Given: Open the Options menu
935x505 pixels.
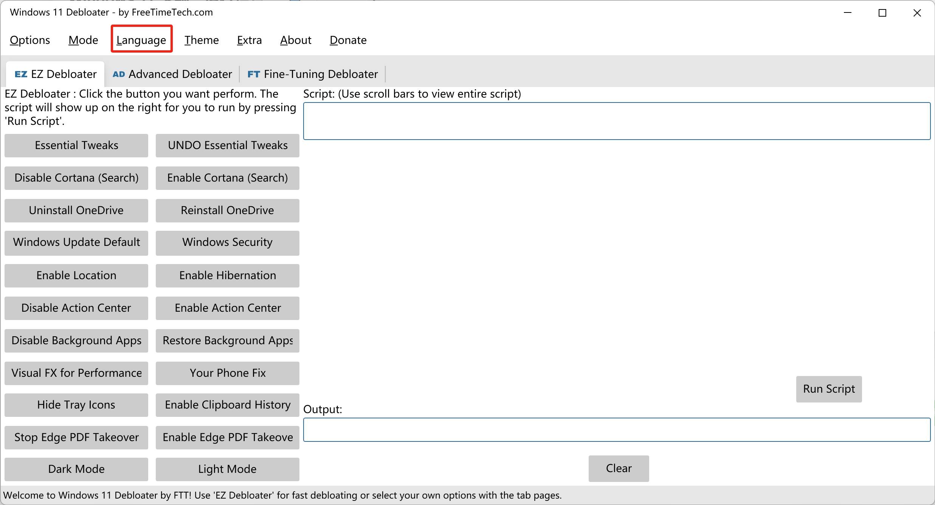Looking at the screenshot, I should tap(30, 40).
